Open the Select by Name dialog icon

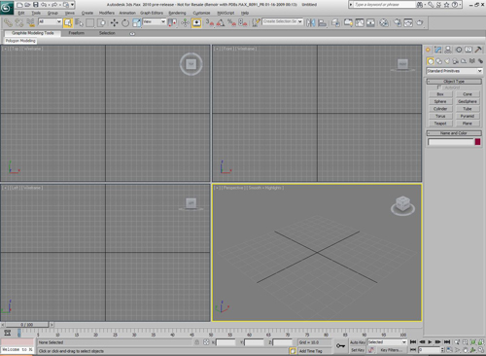[79, 22]
